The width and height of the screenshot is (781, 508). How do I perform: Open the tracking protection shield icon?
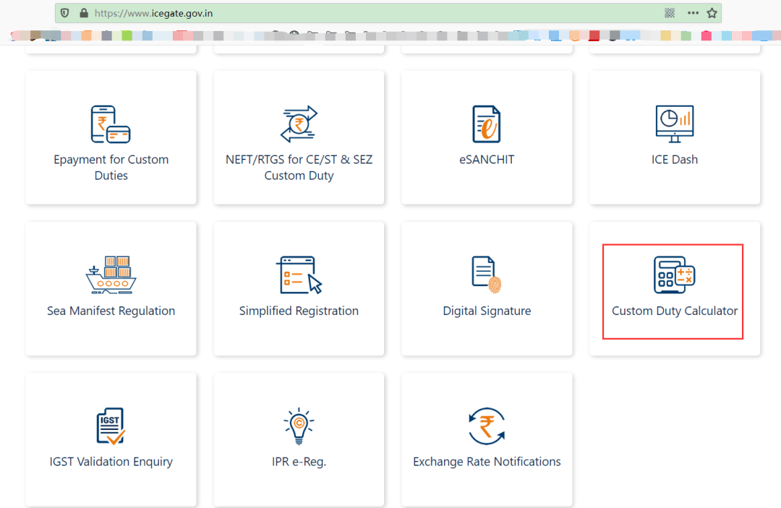[x=66, y=13]
